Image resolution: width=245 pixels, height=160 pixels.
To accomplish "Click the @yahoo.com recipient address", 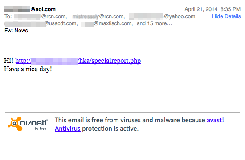I will point(163,16).
